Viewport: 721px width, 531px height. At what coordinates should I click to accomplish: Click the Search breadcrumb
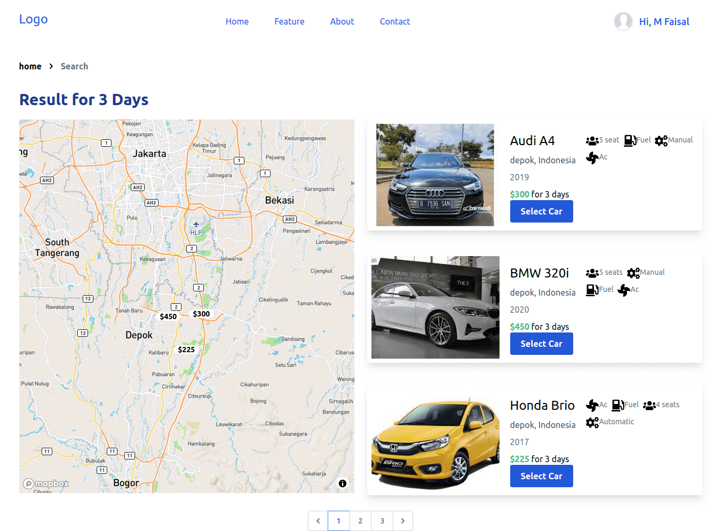point(74,66)
